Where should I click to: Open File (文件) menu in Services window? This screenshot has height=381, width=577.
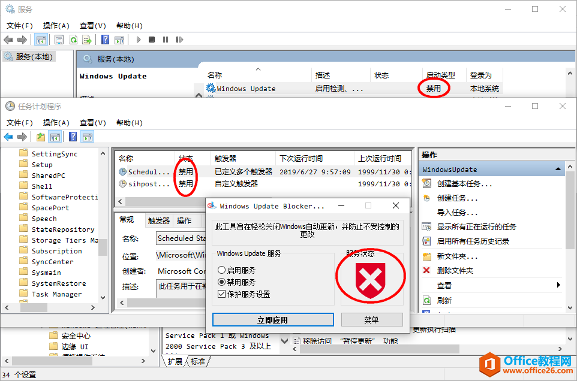tap(20, 26)
